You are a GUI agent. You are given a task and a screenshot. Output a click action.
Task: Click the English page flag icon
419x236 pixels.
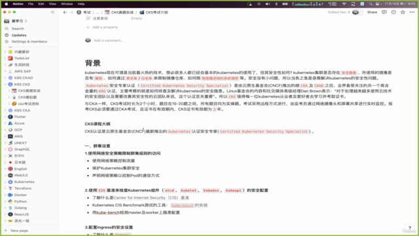10,169
